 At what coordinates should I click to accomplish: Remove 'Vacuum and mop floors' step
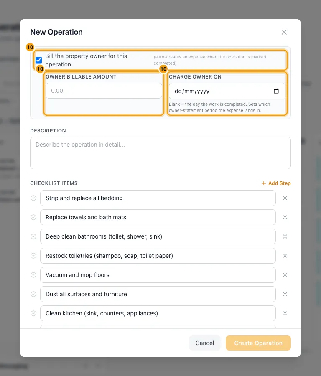(x=285, y=275)
